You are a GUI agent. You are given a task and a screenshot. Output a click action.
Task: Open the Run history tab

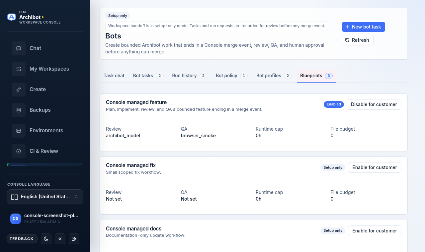tap(190, 76)
